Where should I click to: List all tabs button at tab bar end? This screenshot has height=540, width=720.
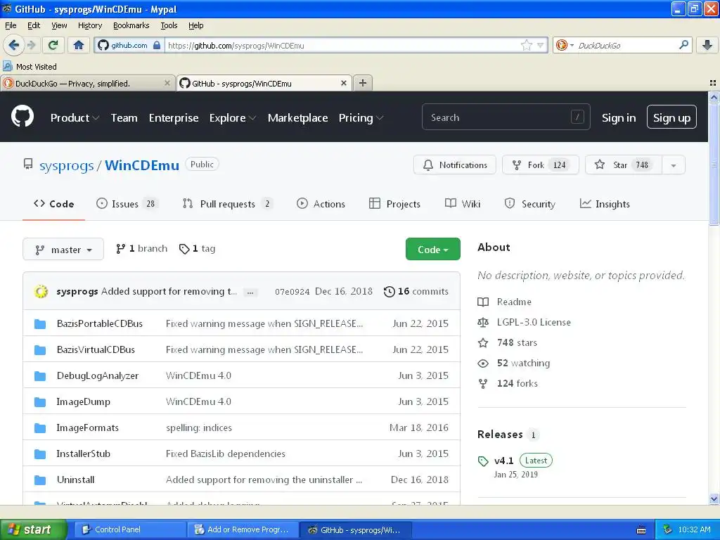713,83
